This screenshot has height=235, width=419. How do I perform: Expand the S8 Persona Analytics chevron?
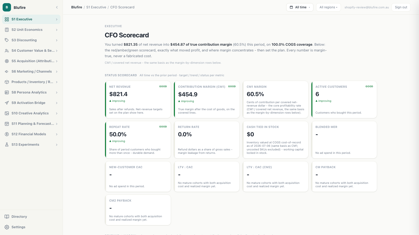pos(57,92)
